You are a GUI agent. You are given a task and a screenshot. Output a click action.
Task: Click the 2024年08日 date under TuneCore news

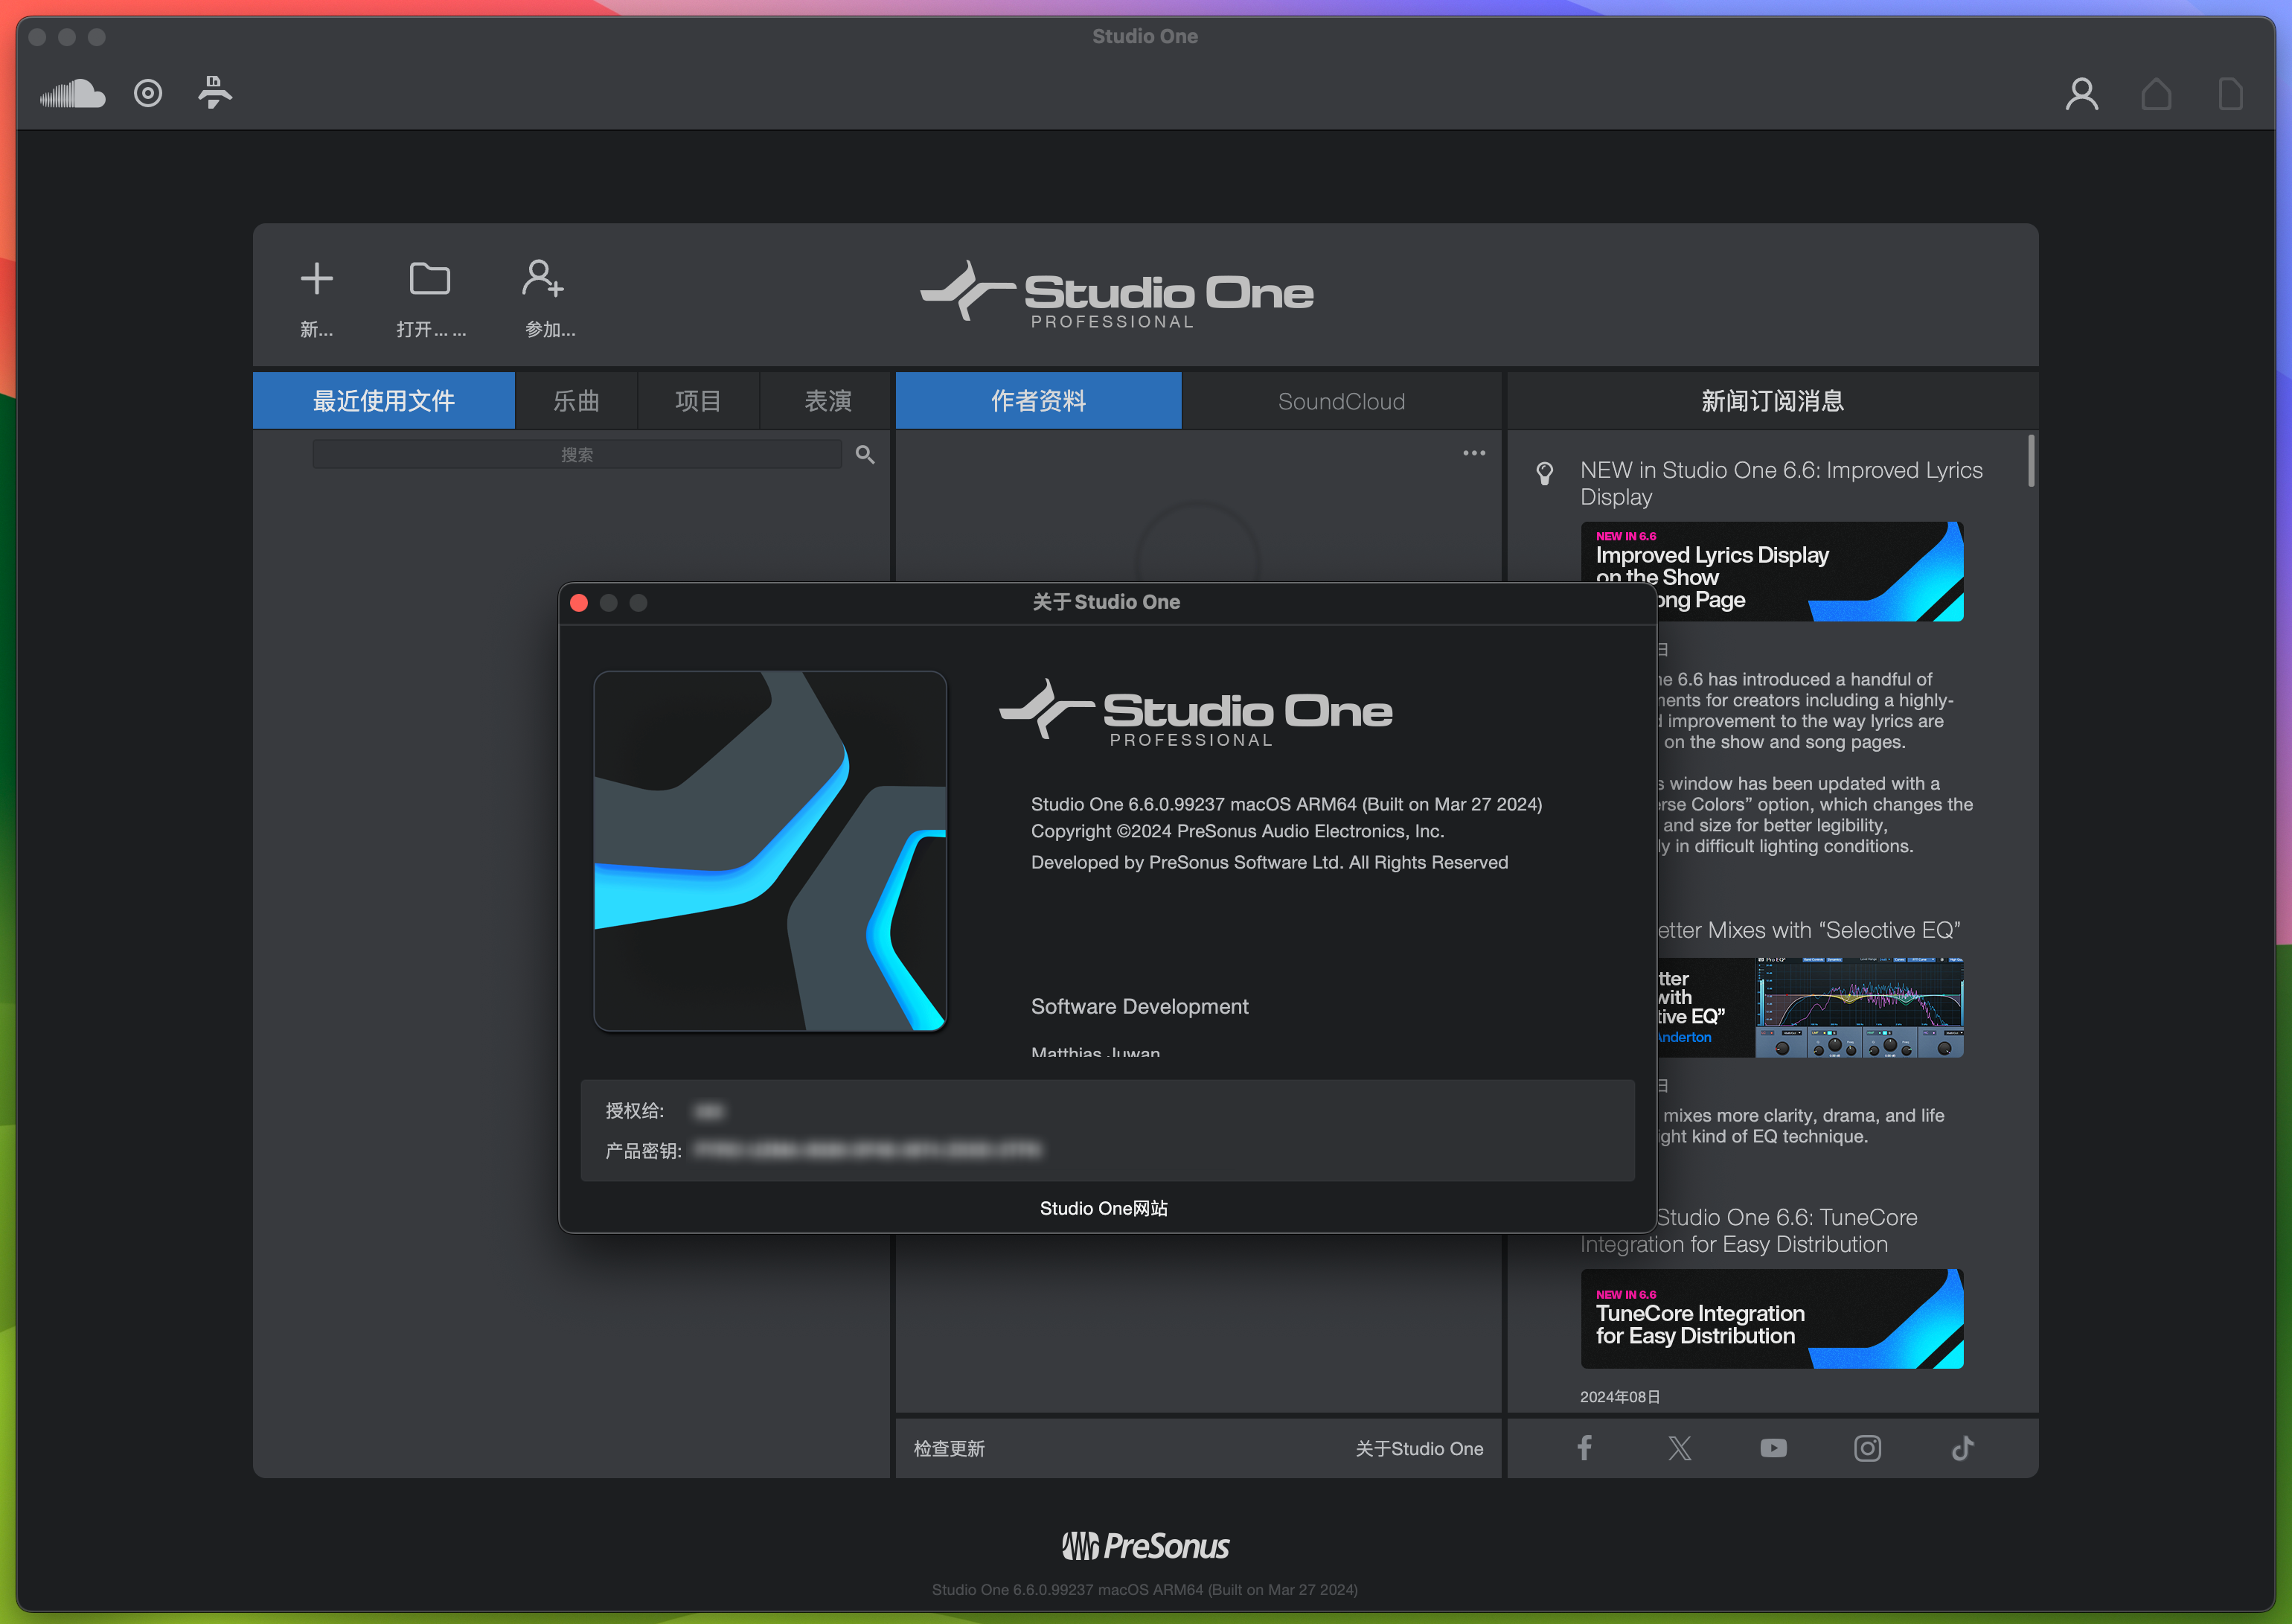[1619, 1397]
